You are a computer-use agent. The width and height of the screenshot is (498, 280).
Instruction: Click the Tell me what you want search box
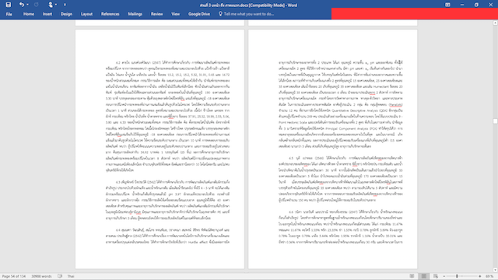pyautogui.click(x=247, y=14)
